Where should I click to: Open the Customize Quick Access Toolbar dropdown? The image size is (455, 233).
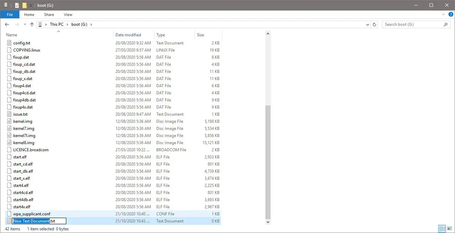[x=31, y=5]
